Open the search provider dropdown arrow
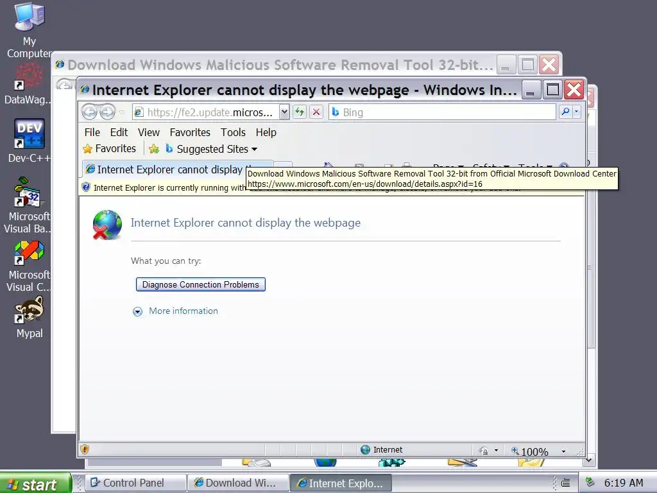The height and width of the screenshot is (493, 657). pos(577,112)
